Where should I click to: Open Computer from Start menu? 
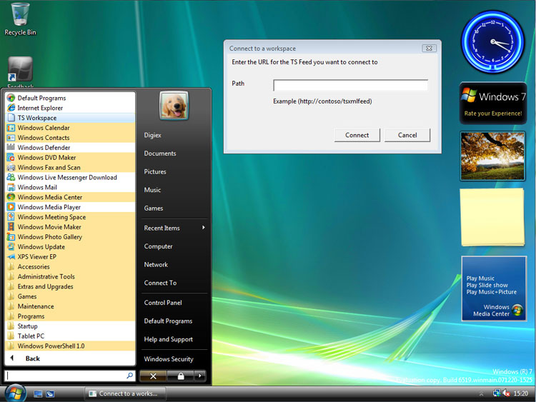click(158, 246)
